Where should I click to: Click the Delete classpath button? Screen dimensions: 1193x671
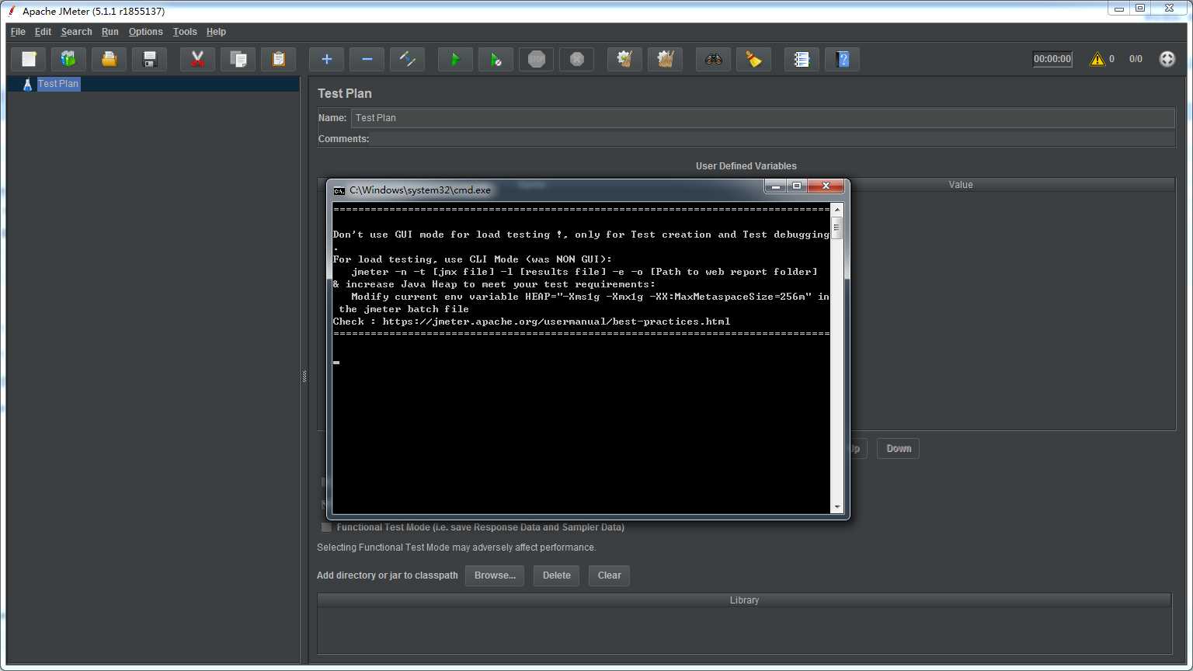(556, 575)
